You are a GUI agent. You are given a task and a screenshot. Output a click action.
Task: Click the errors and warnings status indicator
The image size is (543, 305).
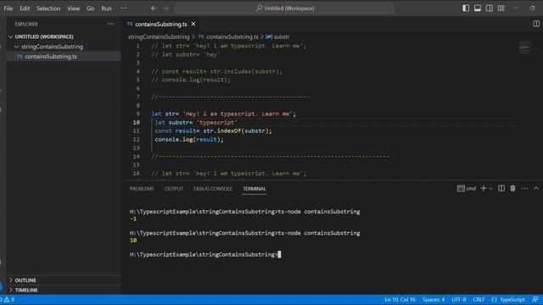pos(8,300)
